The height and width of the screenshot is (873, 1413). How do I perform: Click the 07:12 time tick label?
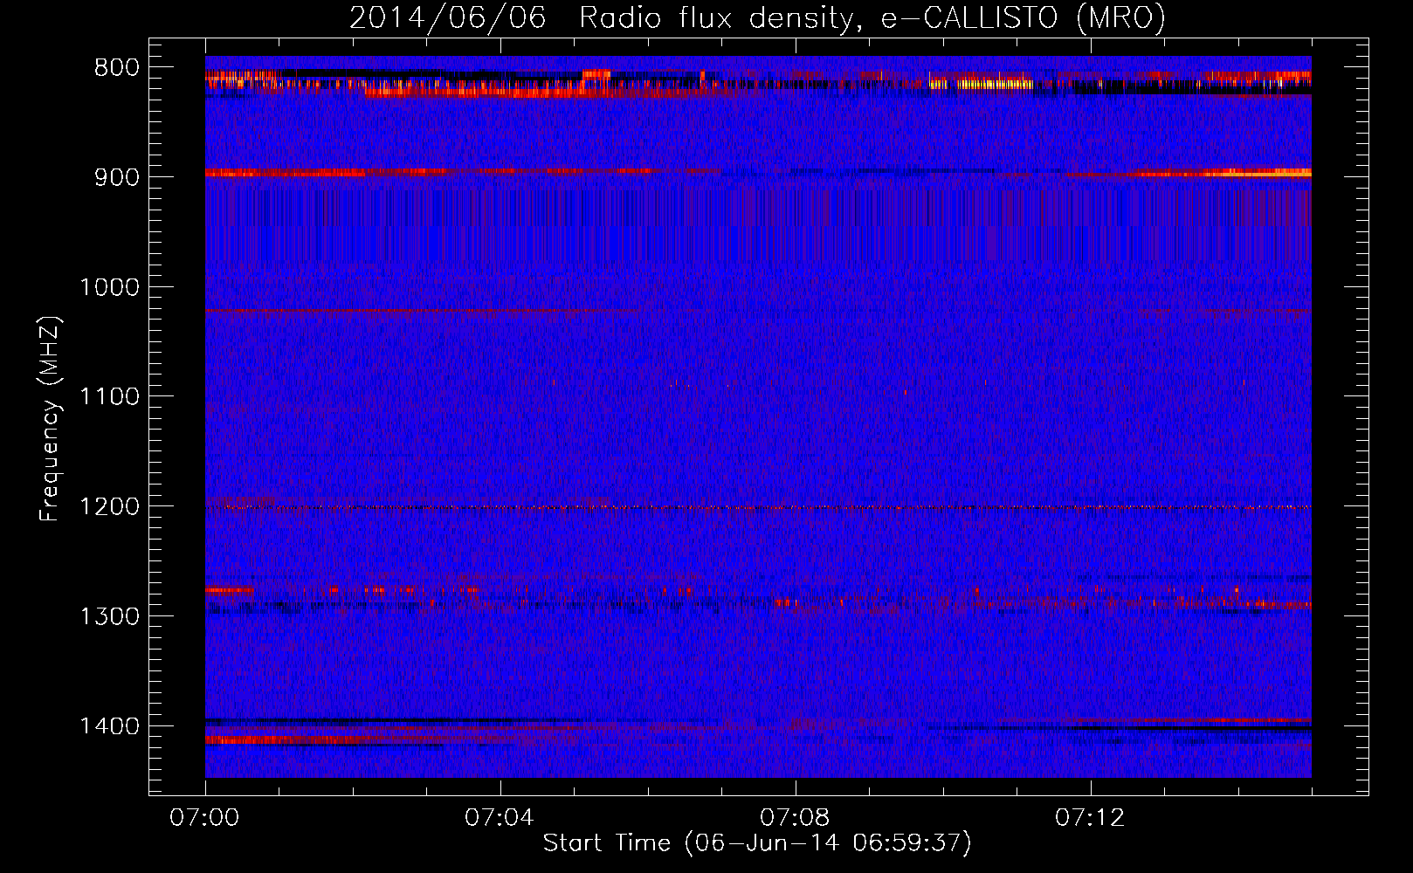point(1090,818)
